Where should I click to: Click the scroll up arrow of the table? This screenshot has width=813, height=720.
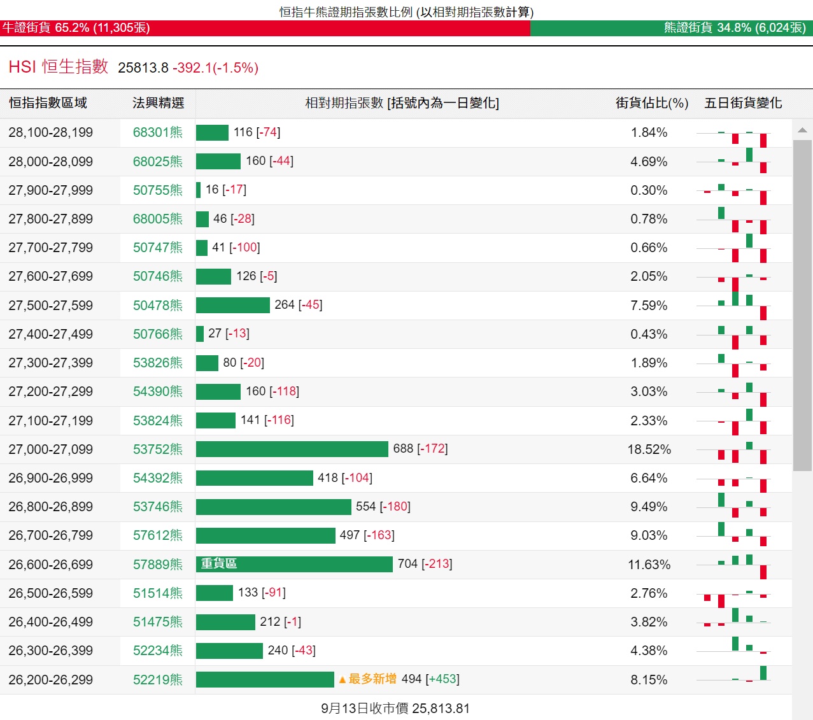click(802, 130)
